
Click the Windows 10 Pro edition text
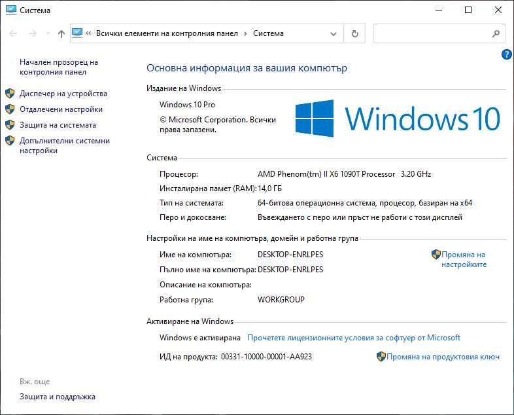click(187, 105)
